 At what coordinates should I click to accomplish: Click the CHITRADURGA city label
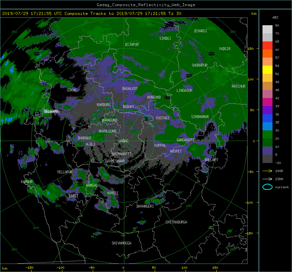[176, 222]
